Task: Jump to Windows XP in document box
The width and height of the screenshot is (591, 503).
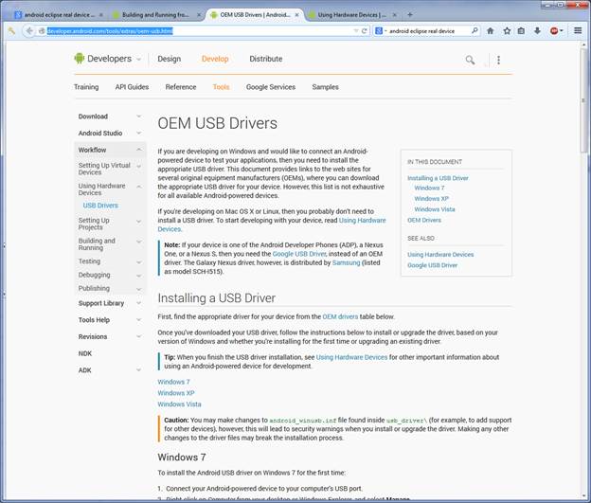Action: point(431,198)
